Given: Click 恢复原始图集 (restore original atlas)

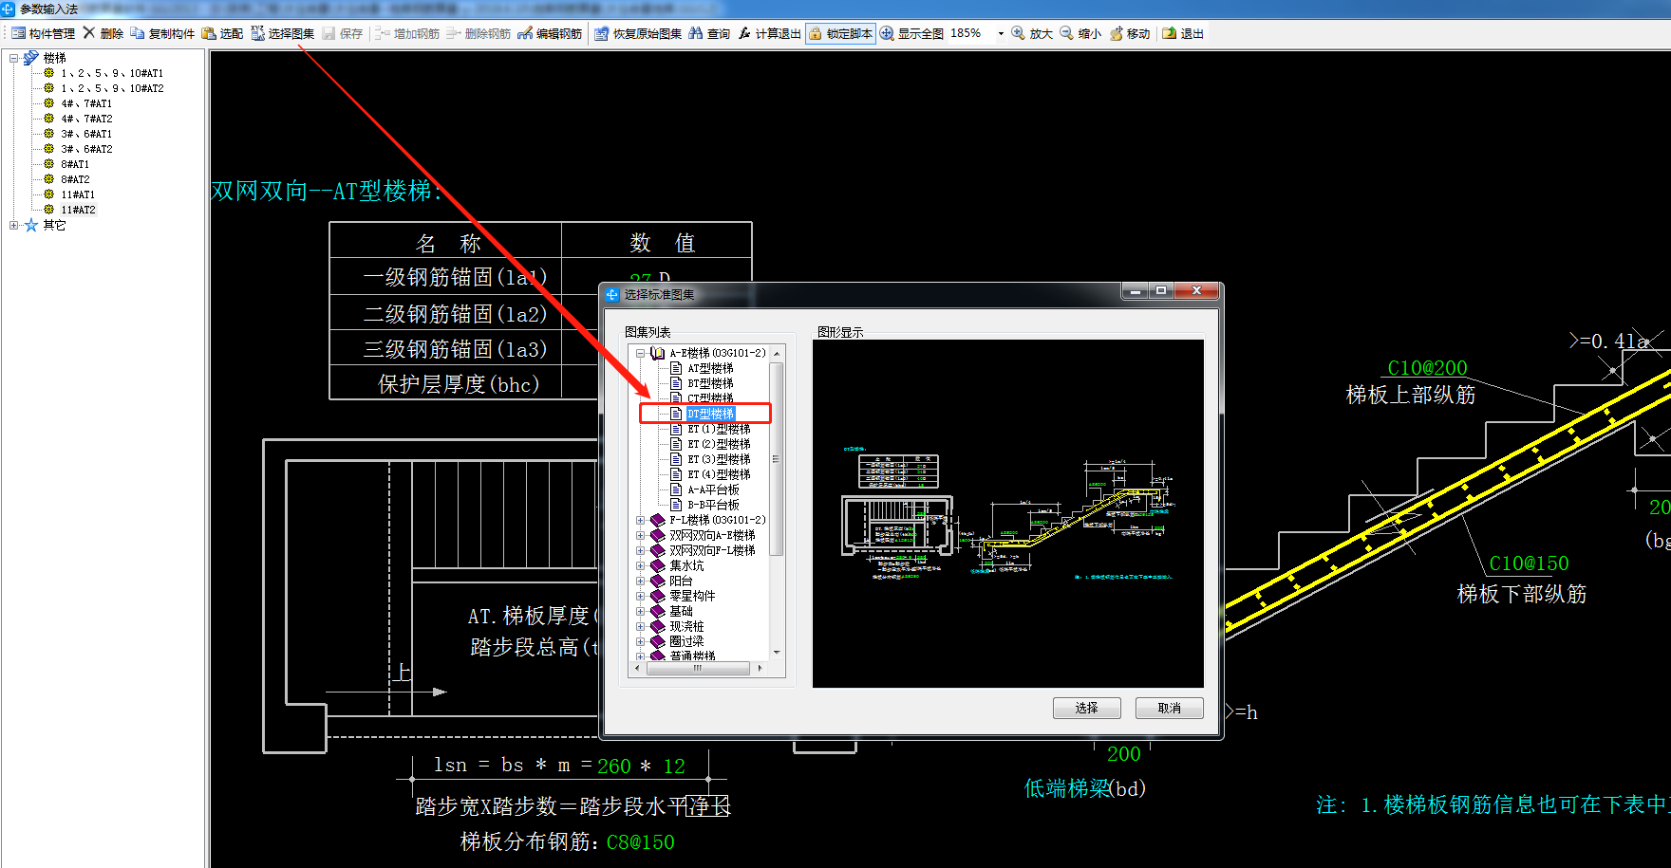Looking at the screenshot, I should (638, 33).
